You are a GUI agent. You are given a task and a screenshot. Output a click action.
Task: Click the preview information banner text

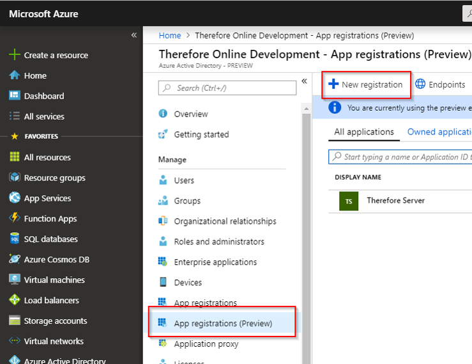tap(409, 107)
